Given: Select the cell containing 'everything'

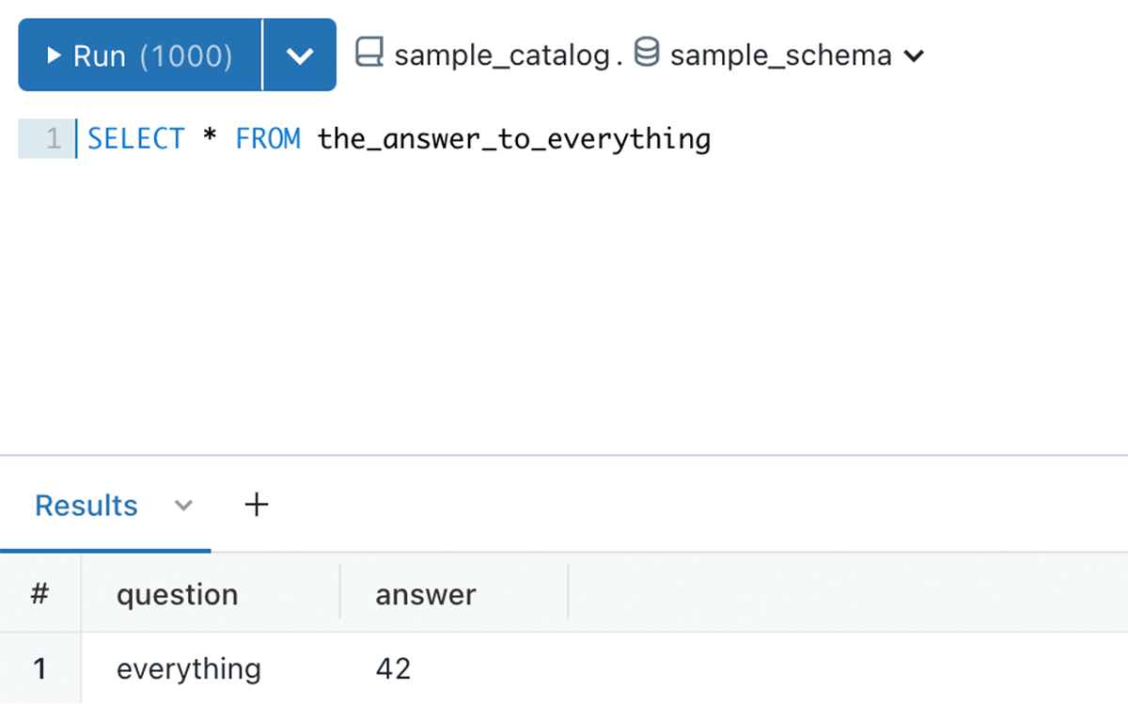Looking at the screenshot, I should click(x=189, y=668).
